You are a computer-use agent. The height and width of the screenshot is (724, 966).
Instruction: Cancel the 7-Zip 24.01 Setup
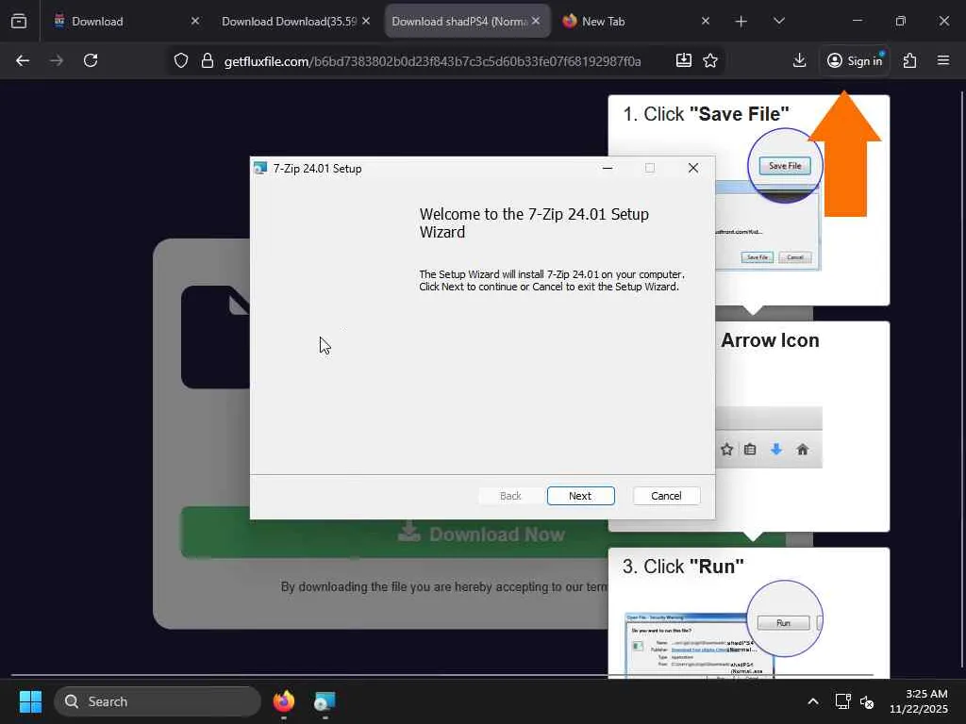666,496
